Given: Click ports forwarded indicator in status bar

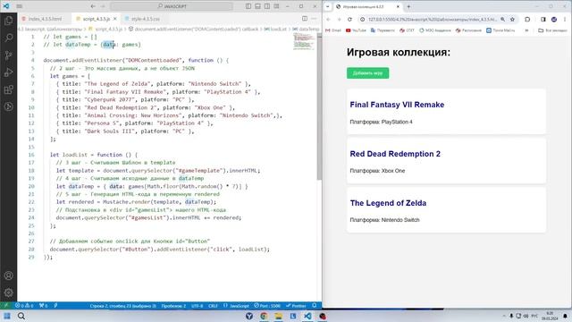Looking at the screenshot, I should (x=44, y=306).
